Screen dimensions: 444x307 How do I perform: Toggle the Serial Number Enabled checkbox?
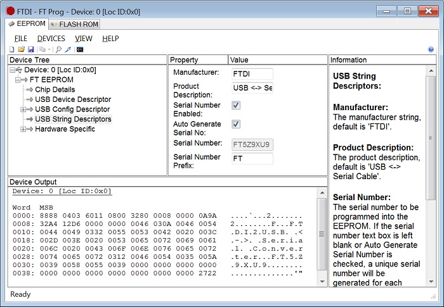236,105
